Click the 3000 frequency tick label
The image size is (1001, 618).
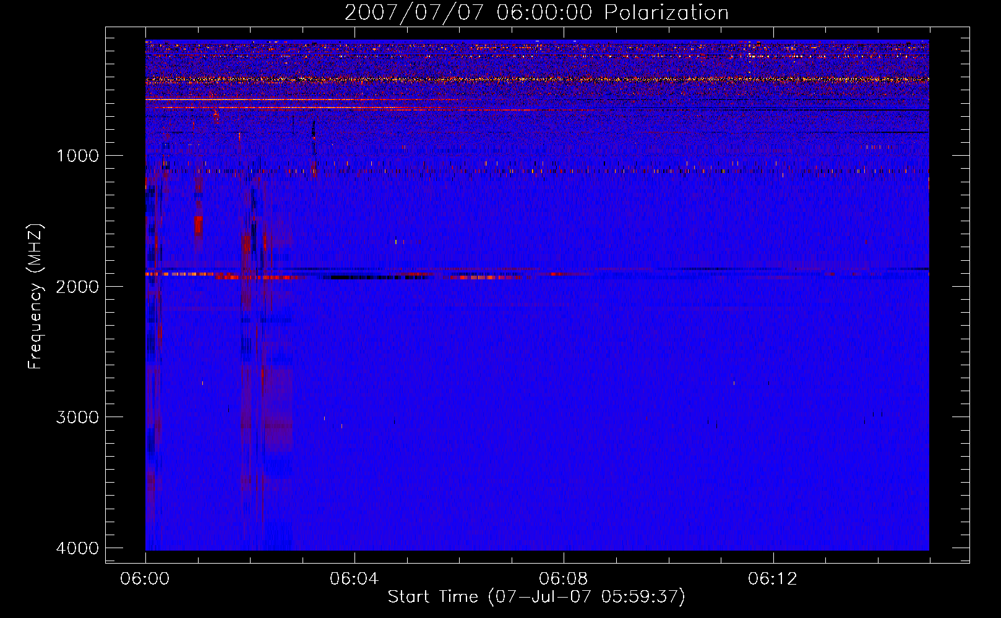pyautogui.click(x=77, y=417)
